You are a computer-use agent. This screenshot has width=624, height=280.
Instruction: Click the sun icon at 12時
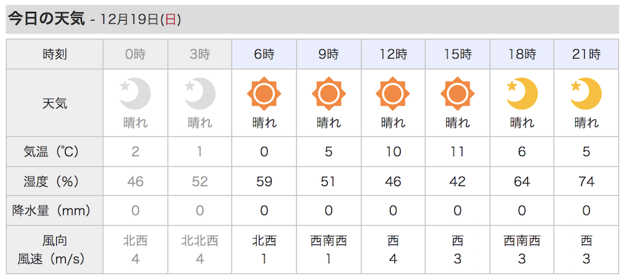tap(392, 94)
